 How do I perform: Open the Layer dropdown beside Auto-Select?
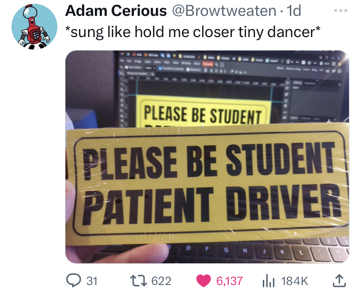pyautogui.click(x=151, y=68)
